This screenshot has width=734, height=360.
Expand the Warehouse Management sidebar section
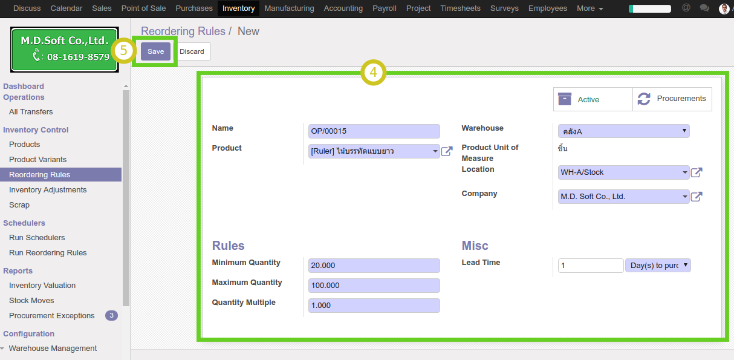[x=53, y=349]
